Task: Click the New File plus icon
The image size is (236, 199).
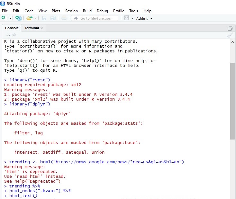Action: click(x=4, y=18)
